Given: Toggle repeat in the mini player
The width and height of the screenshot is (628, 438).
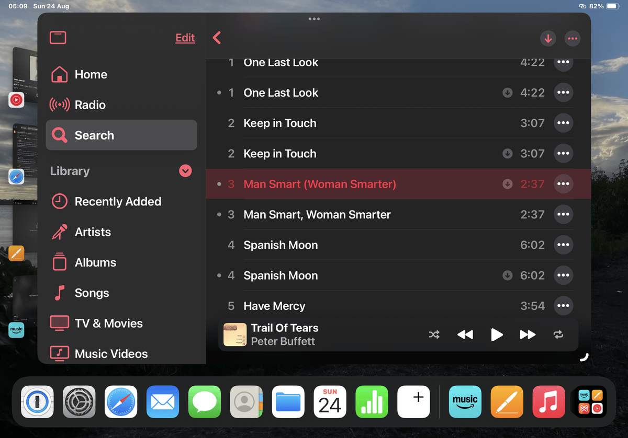Looking at the screenshot, I should pos(558,335).
